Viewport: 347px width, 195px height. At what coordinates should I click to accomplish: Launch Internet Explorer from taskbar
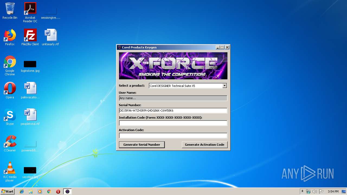[x=22, y=191]
